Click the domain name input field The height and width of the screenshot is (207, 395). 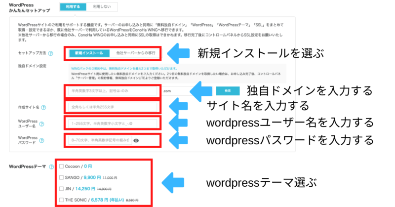113,91
